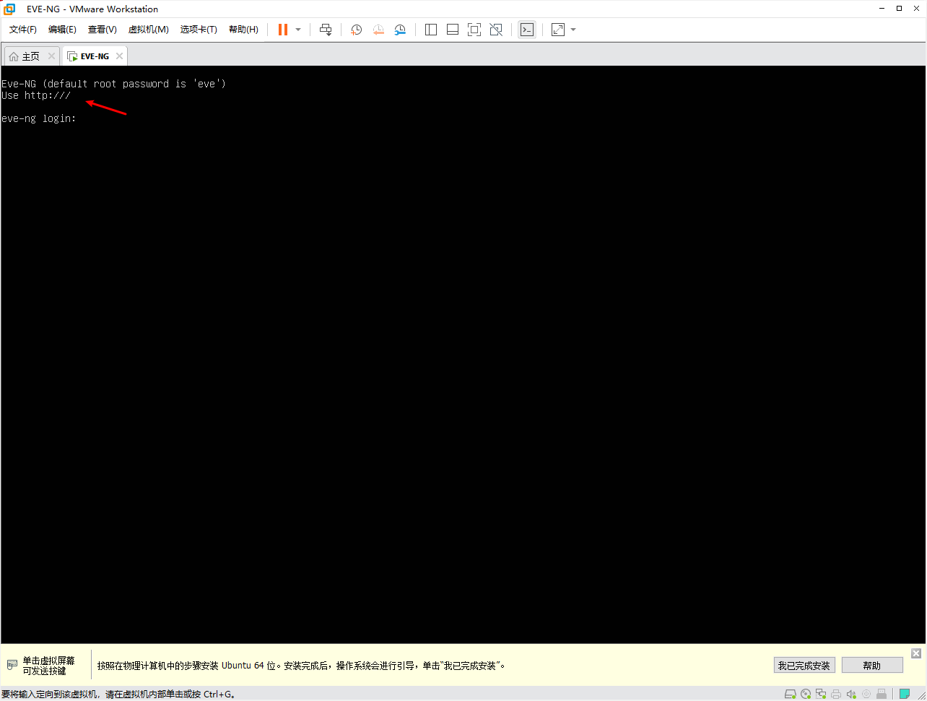Toggle the library sidebar panel icon
This screenshot has width=927, height=701.
431,30
